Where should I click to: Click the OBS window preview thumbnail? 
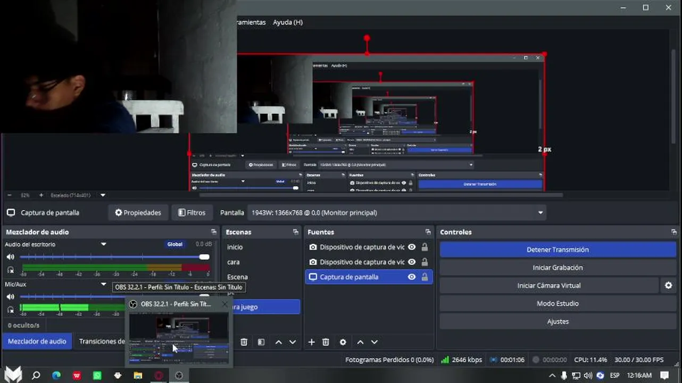179,338
